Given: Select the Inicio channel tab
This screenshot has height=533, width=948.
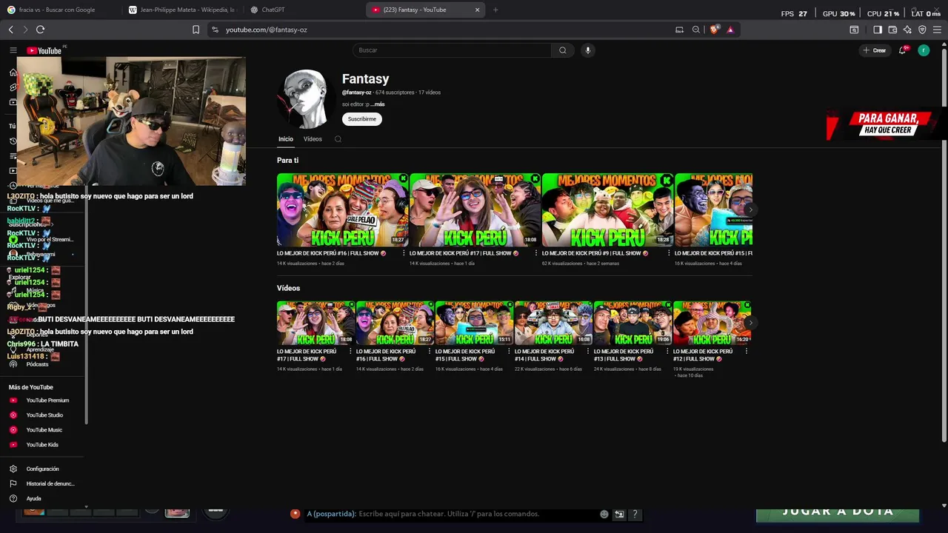Looking at the screenshot, I should (286, 139).
